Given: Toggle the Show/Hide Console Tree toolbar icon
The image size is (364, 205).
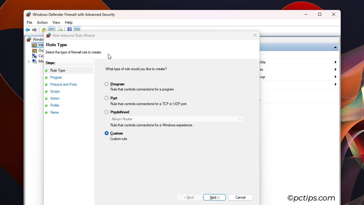Looking at the screenshot, I should click(x=52, y=29).
